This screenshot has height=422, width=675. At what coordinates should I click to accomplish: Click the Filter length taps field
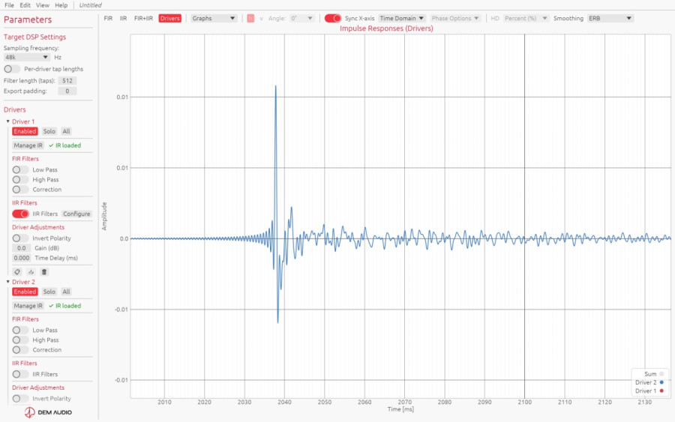coord(67,80)
